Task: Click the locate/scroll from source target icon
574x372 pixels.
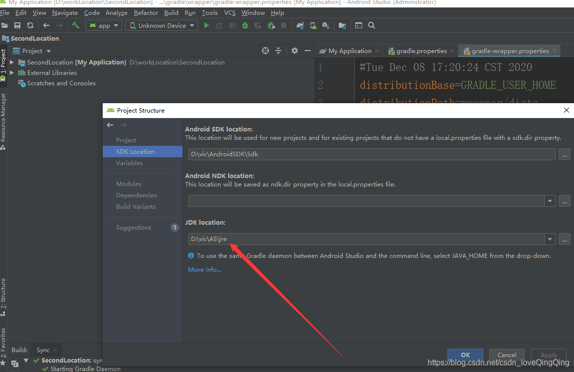Action: click(265, 51)
